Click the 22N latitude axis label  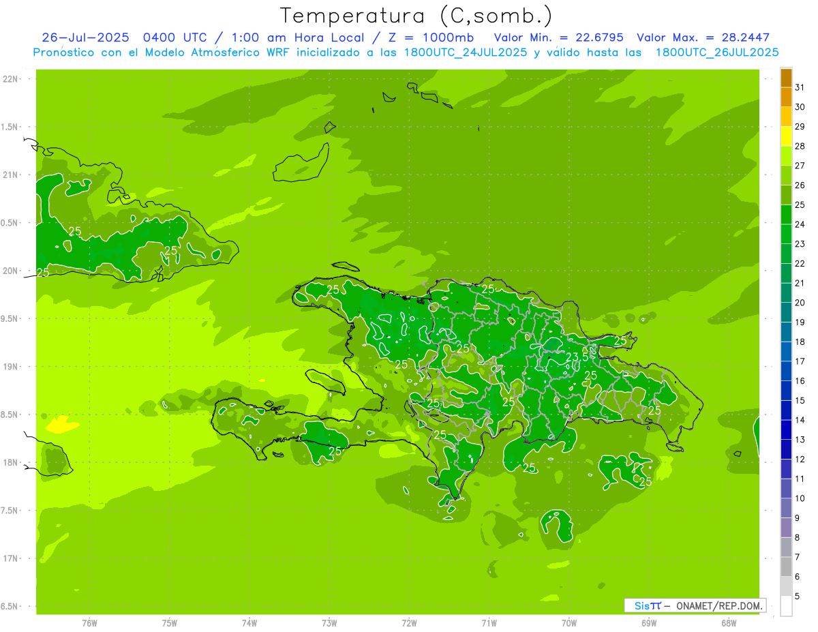(x=10, y=79)
